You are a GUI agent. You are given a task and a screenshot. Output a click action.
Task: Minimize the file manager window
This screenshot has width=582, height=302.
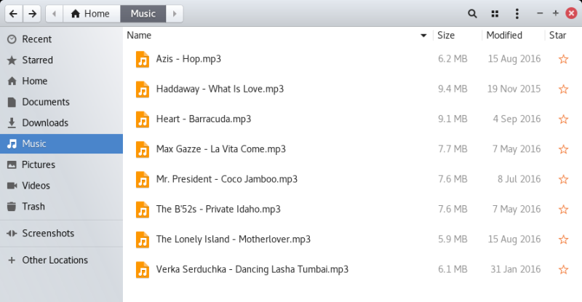(540, 13)
